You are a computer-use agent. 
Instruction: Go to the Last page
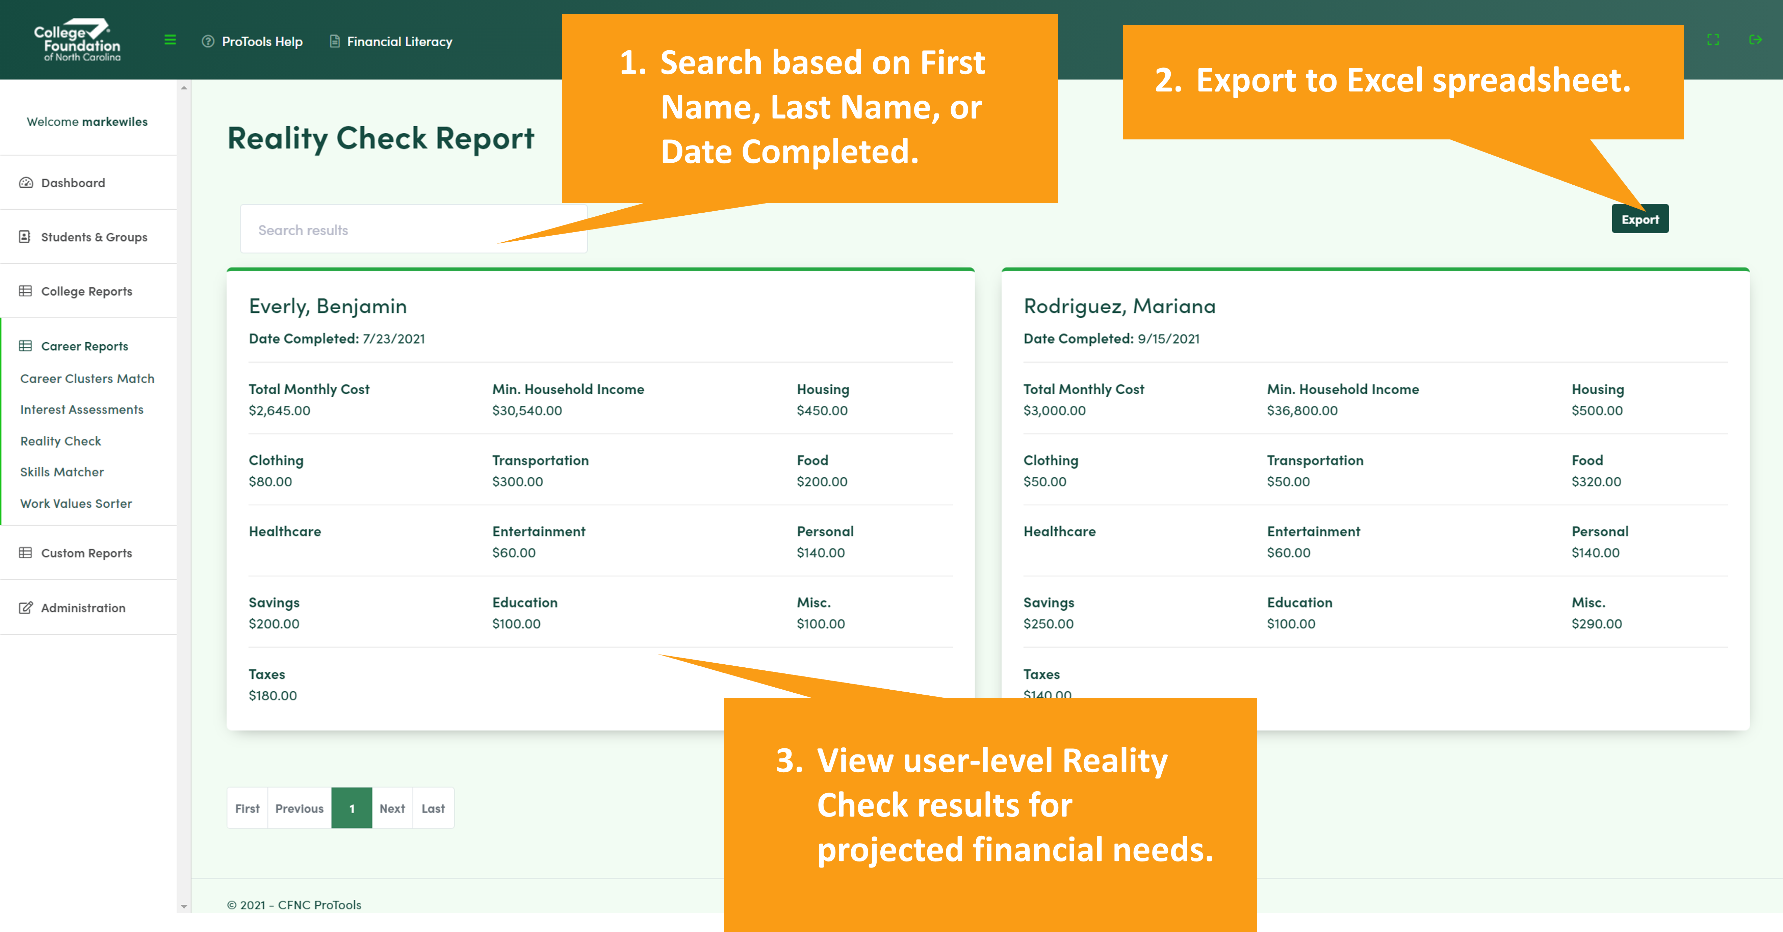[x=433, y=808]
